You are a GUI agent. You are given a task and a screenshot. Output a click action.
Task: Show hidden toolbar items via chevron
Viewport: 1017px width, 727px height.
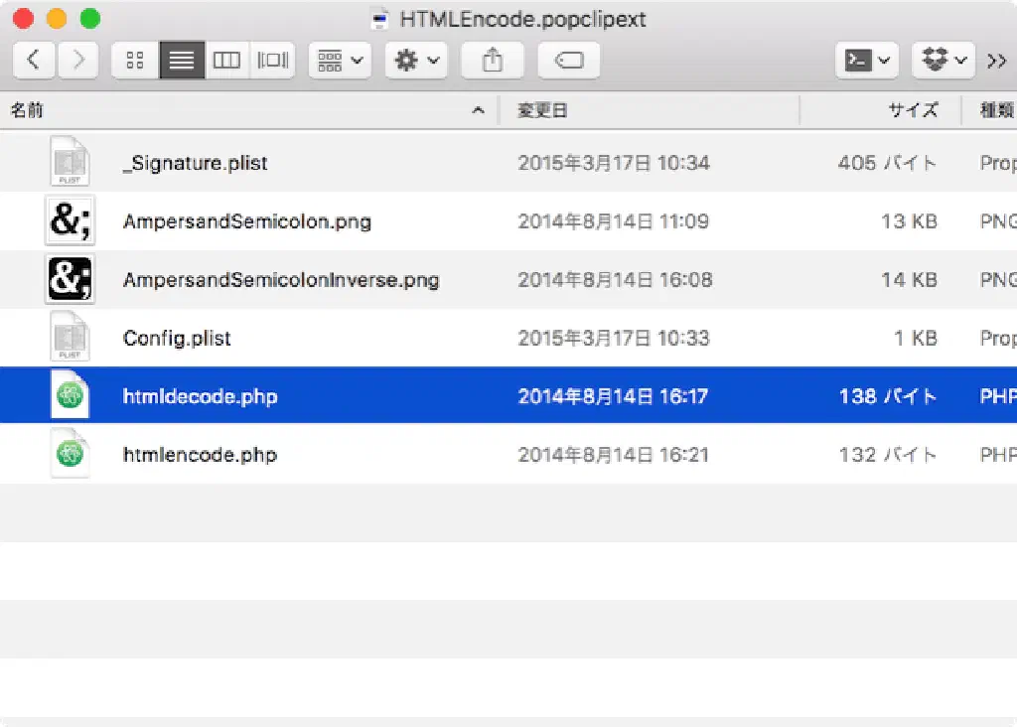click(x=996, y=62)
